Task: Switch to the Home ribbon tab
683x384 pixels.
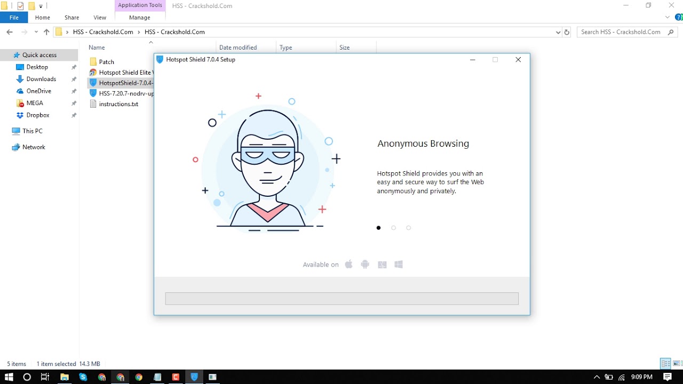Action: 43,18
